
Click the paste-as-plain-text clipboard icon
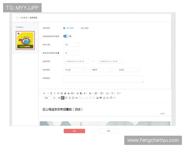tap(81, 93)
